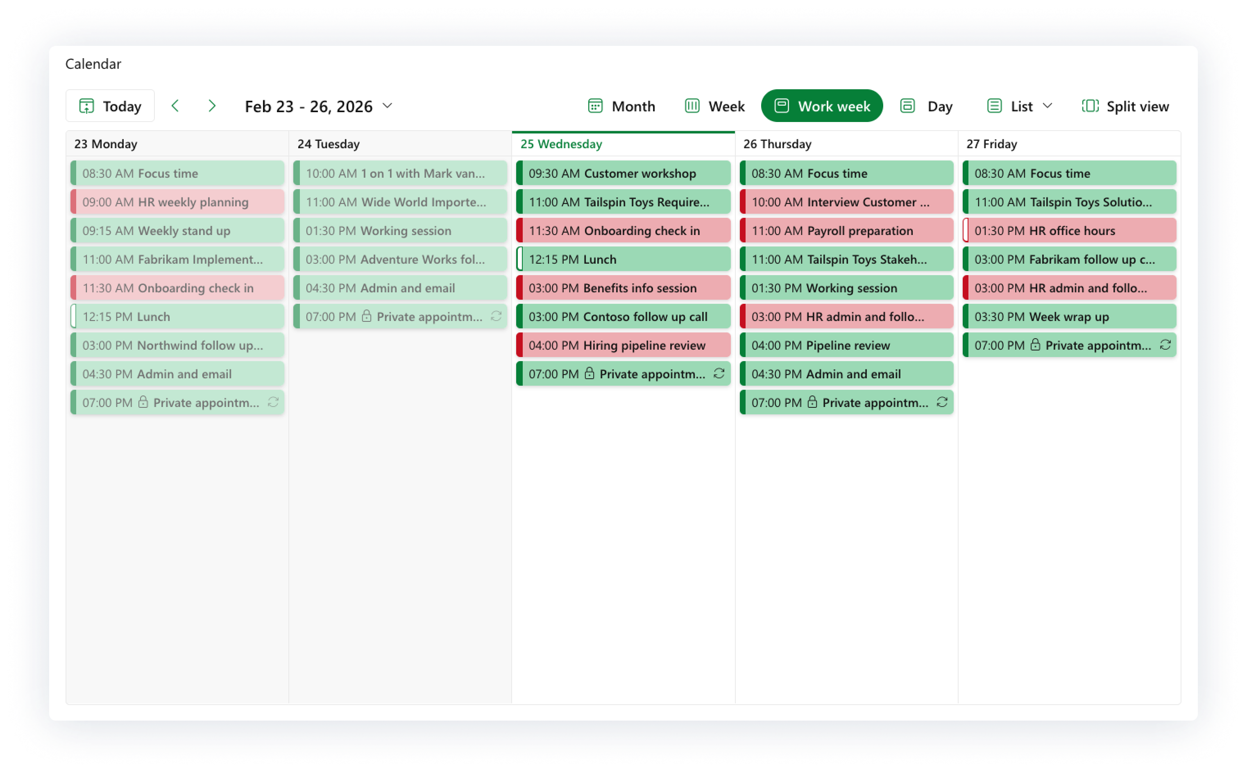The height and width of the screenshot is (773, 1247).
Task: Open Wednesday Customer workshop event
Action: tap(623, 173)
